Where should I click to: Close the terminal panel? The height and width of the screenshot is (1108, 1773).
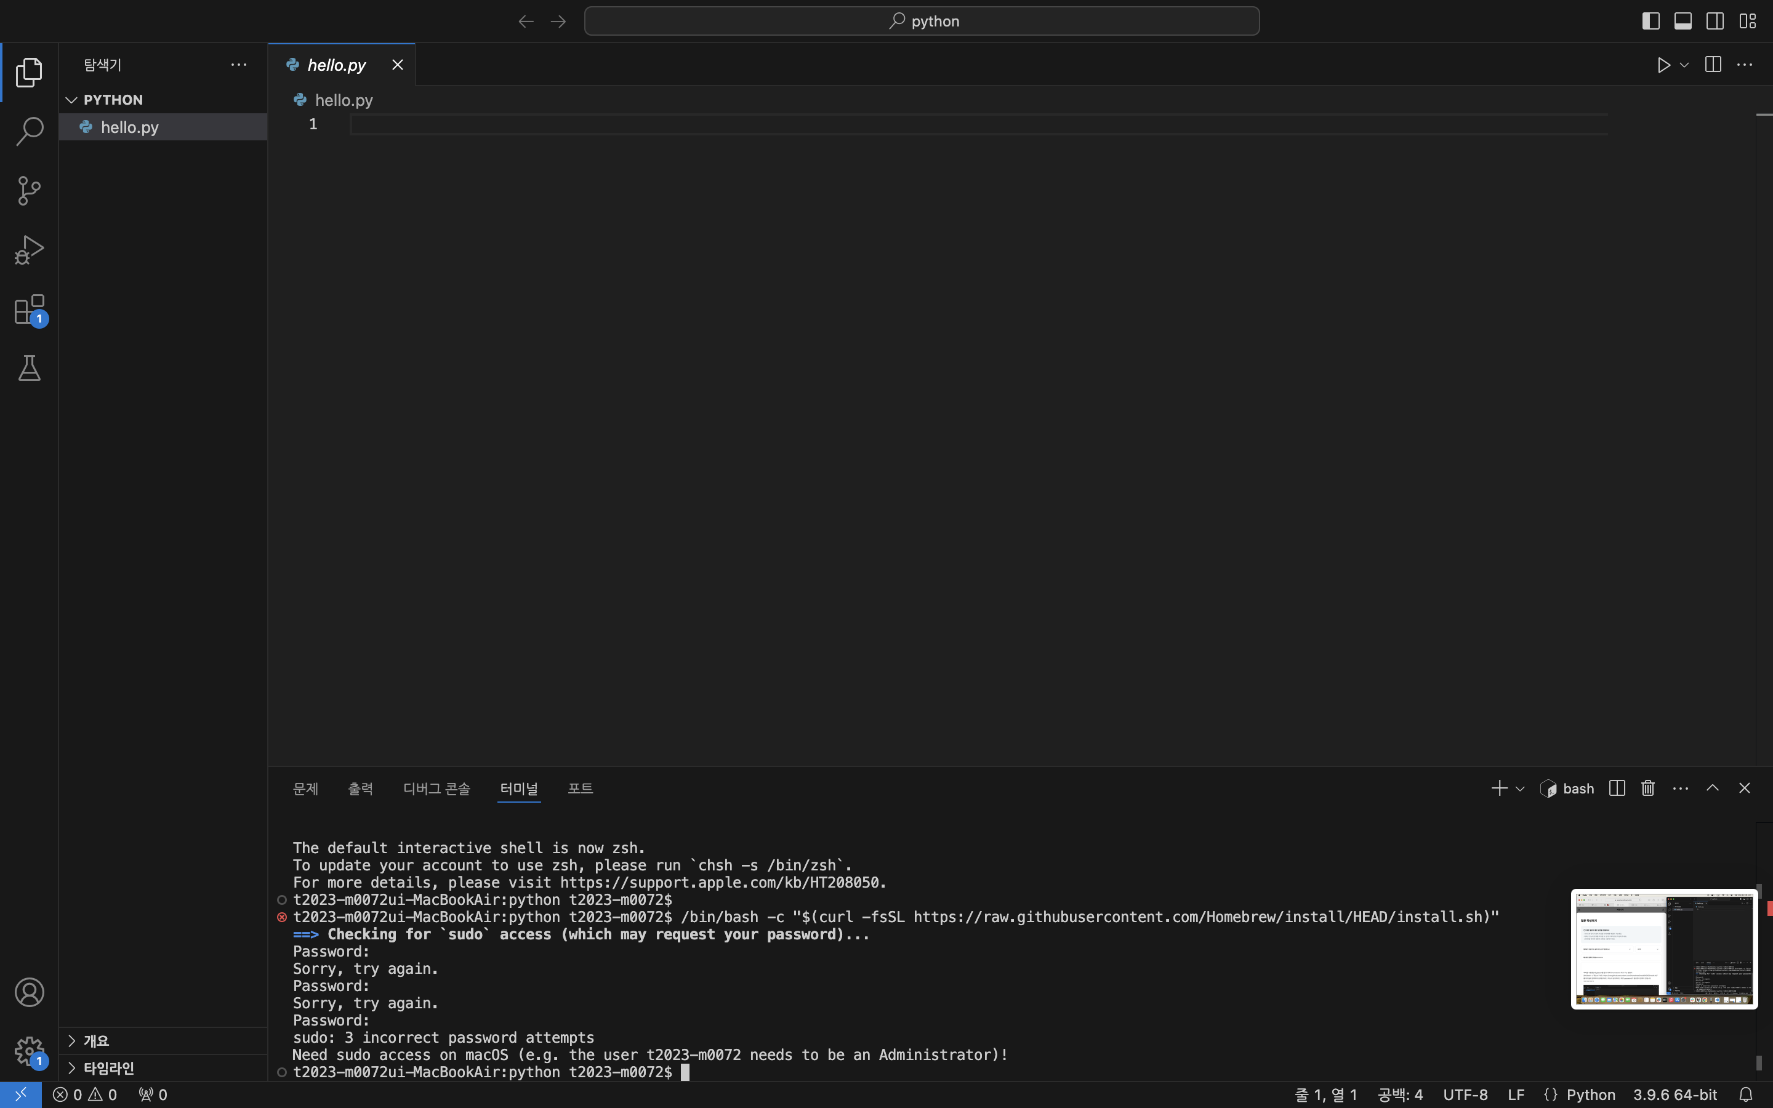1745,789
